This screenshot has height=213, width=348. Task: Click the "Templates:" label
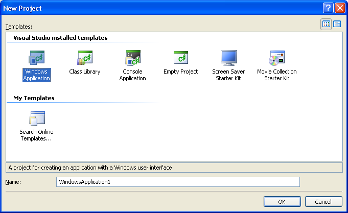(x=19, y=27)
